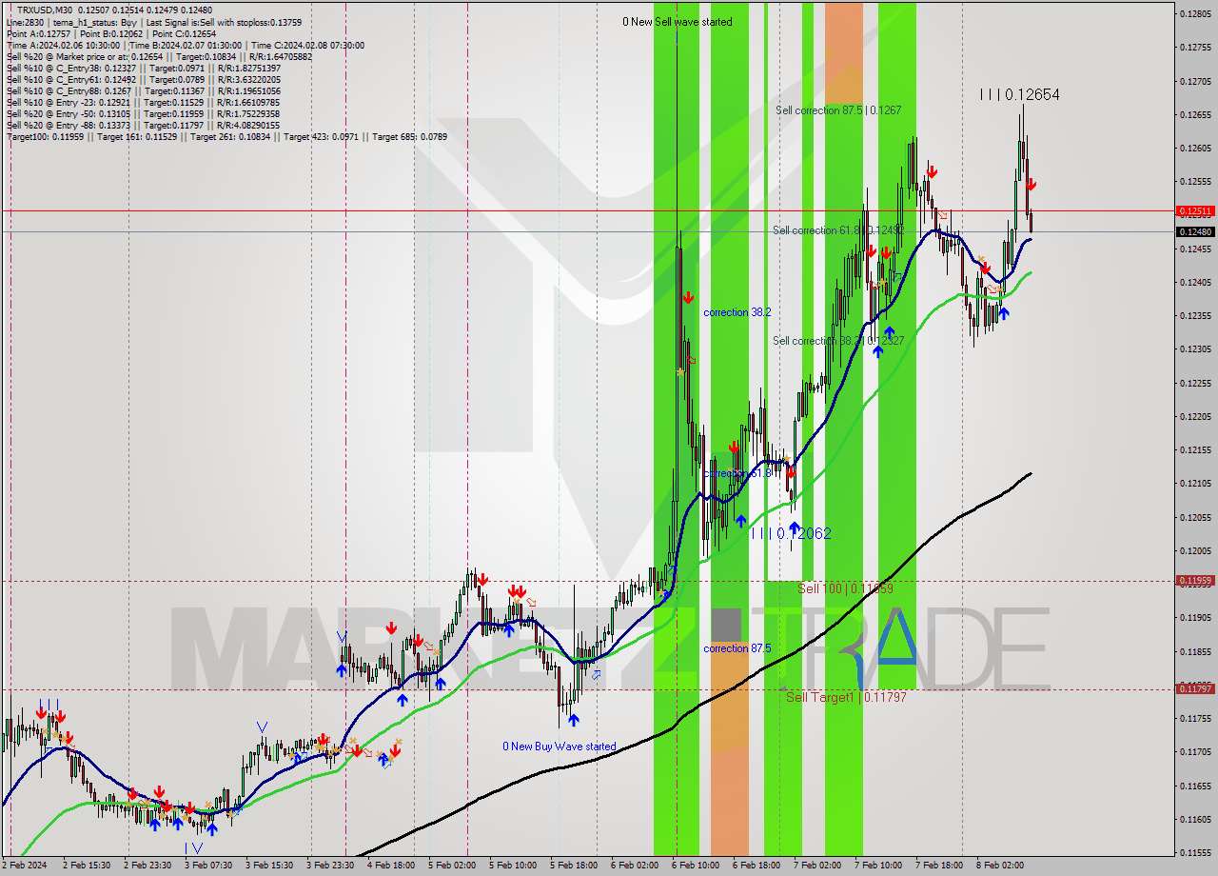Click the '5 Feb 10:00' time axis label
This screenshot has height=876, width=1218.
click(x=513, y=866)
